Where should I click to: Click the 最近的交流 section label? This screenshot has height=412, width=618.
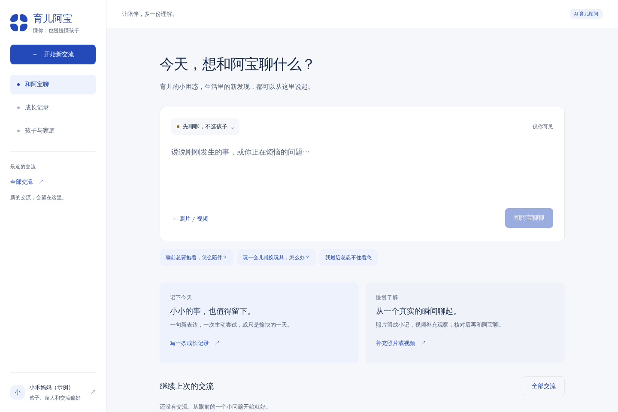tap(23, 167)
